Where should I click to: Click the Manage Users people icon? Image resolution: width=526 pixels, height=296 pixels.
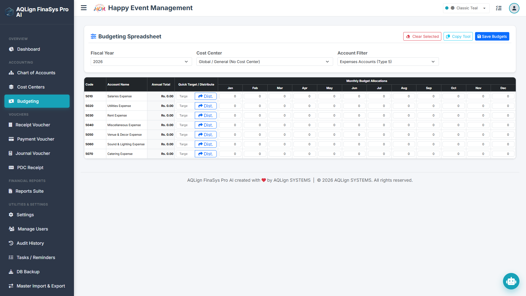[12, 229]
